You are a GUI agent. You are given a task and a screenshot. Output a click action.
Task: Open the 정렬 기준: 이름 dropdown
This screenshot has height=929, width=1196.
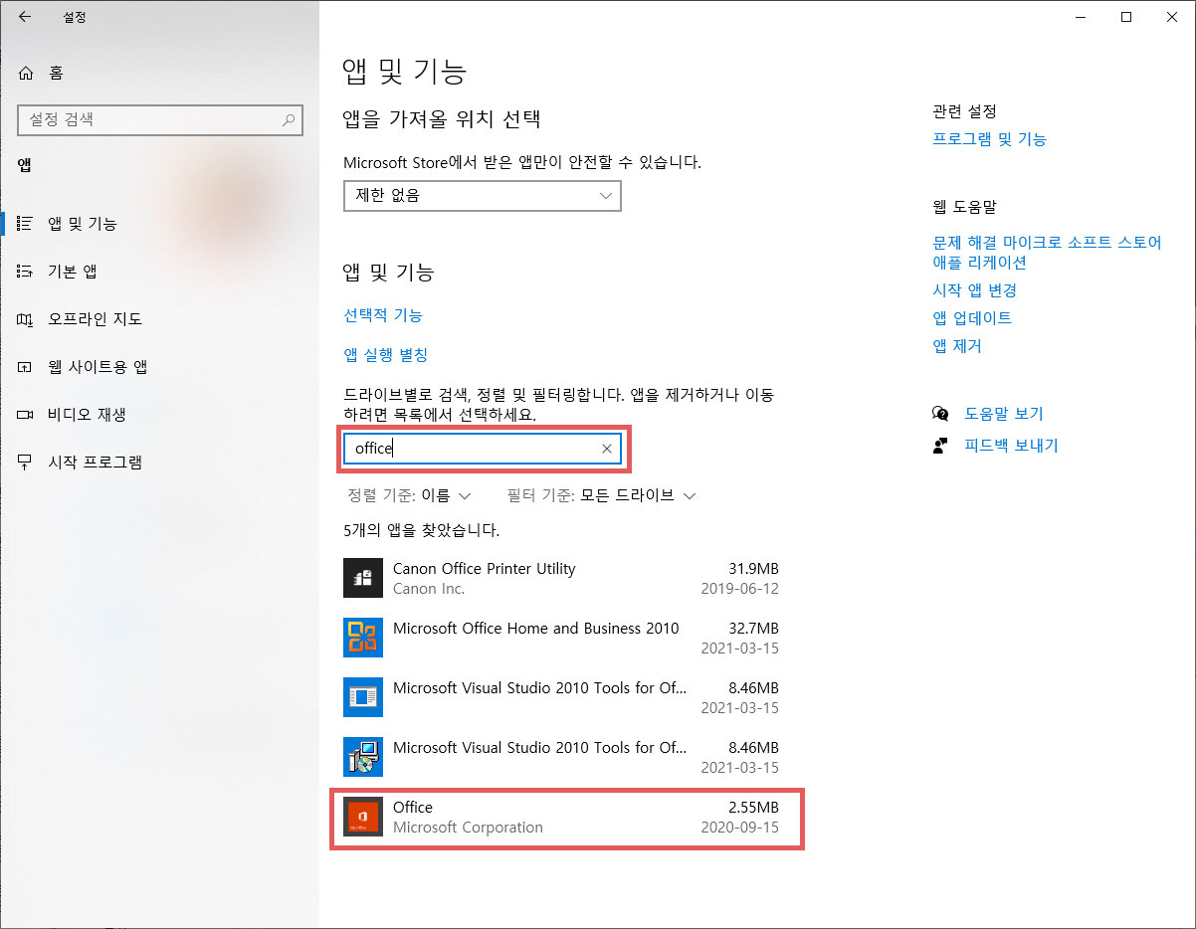pos(409,495)
